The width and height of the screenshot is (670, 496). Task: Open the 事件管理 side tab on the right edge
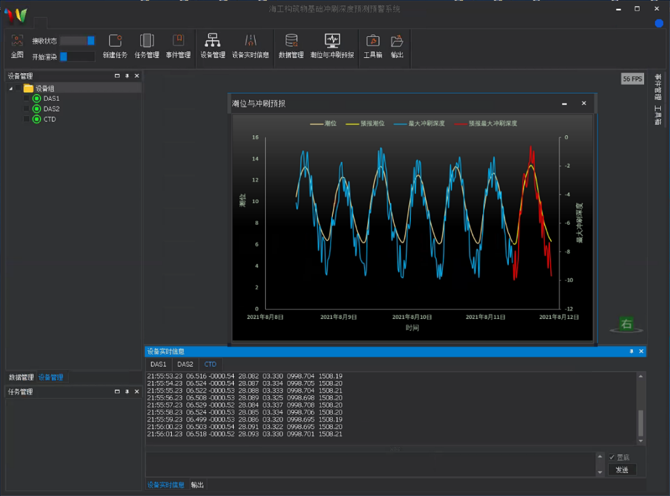coord(658,87)
